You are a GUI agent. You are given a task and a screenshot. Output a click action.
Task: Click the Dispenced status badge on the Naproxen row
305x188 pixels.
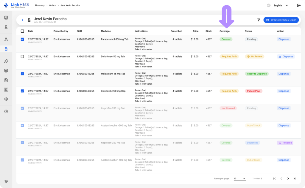click(x=253, y=143)
